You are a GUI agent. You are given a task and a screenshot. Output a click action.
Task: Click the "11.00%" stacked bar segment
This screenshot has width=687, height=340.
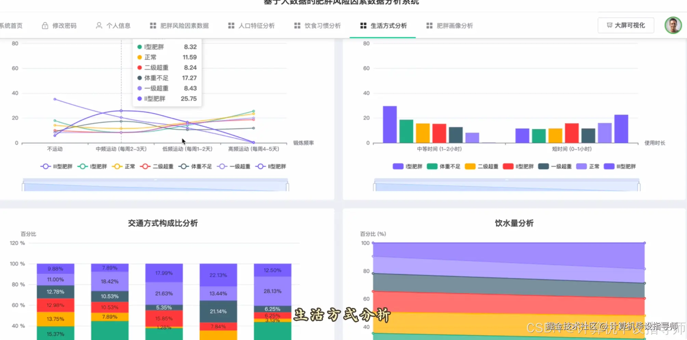tap(55, 279)
